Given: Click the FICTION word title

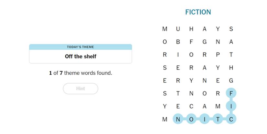Looking at the screenshot, I should pos(198,12).
